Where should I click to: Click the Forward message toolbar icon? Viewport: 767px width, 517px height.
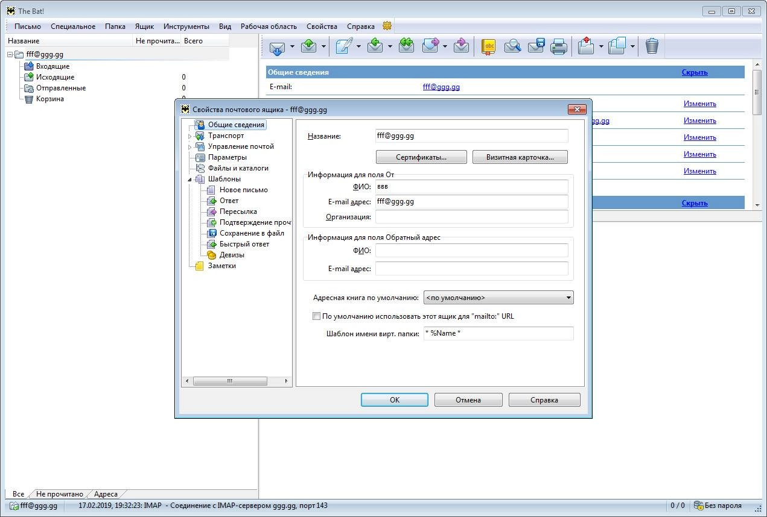(430, 46)
